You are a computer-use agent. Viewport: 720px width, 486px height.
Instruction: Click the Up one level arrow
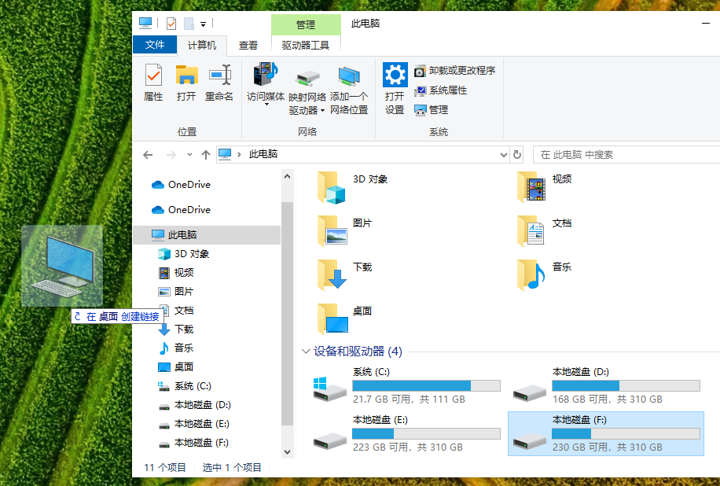click(206, 155)
